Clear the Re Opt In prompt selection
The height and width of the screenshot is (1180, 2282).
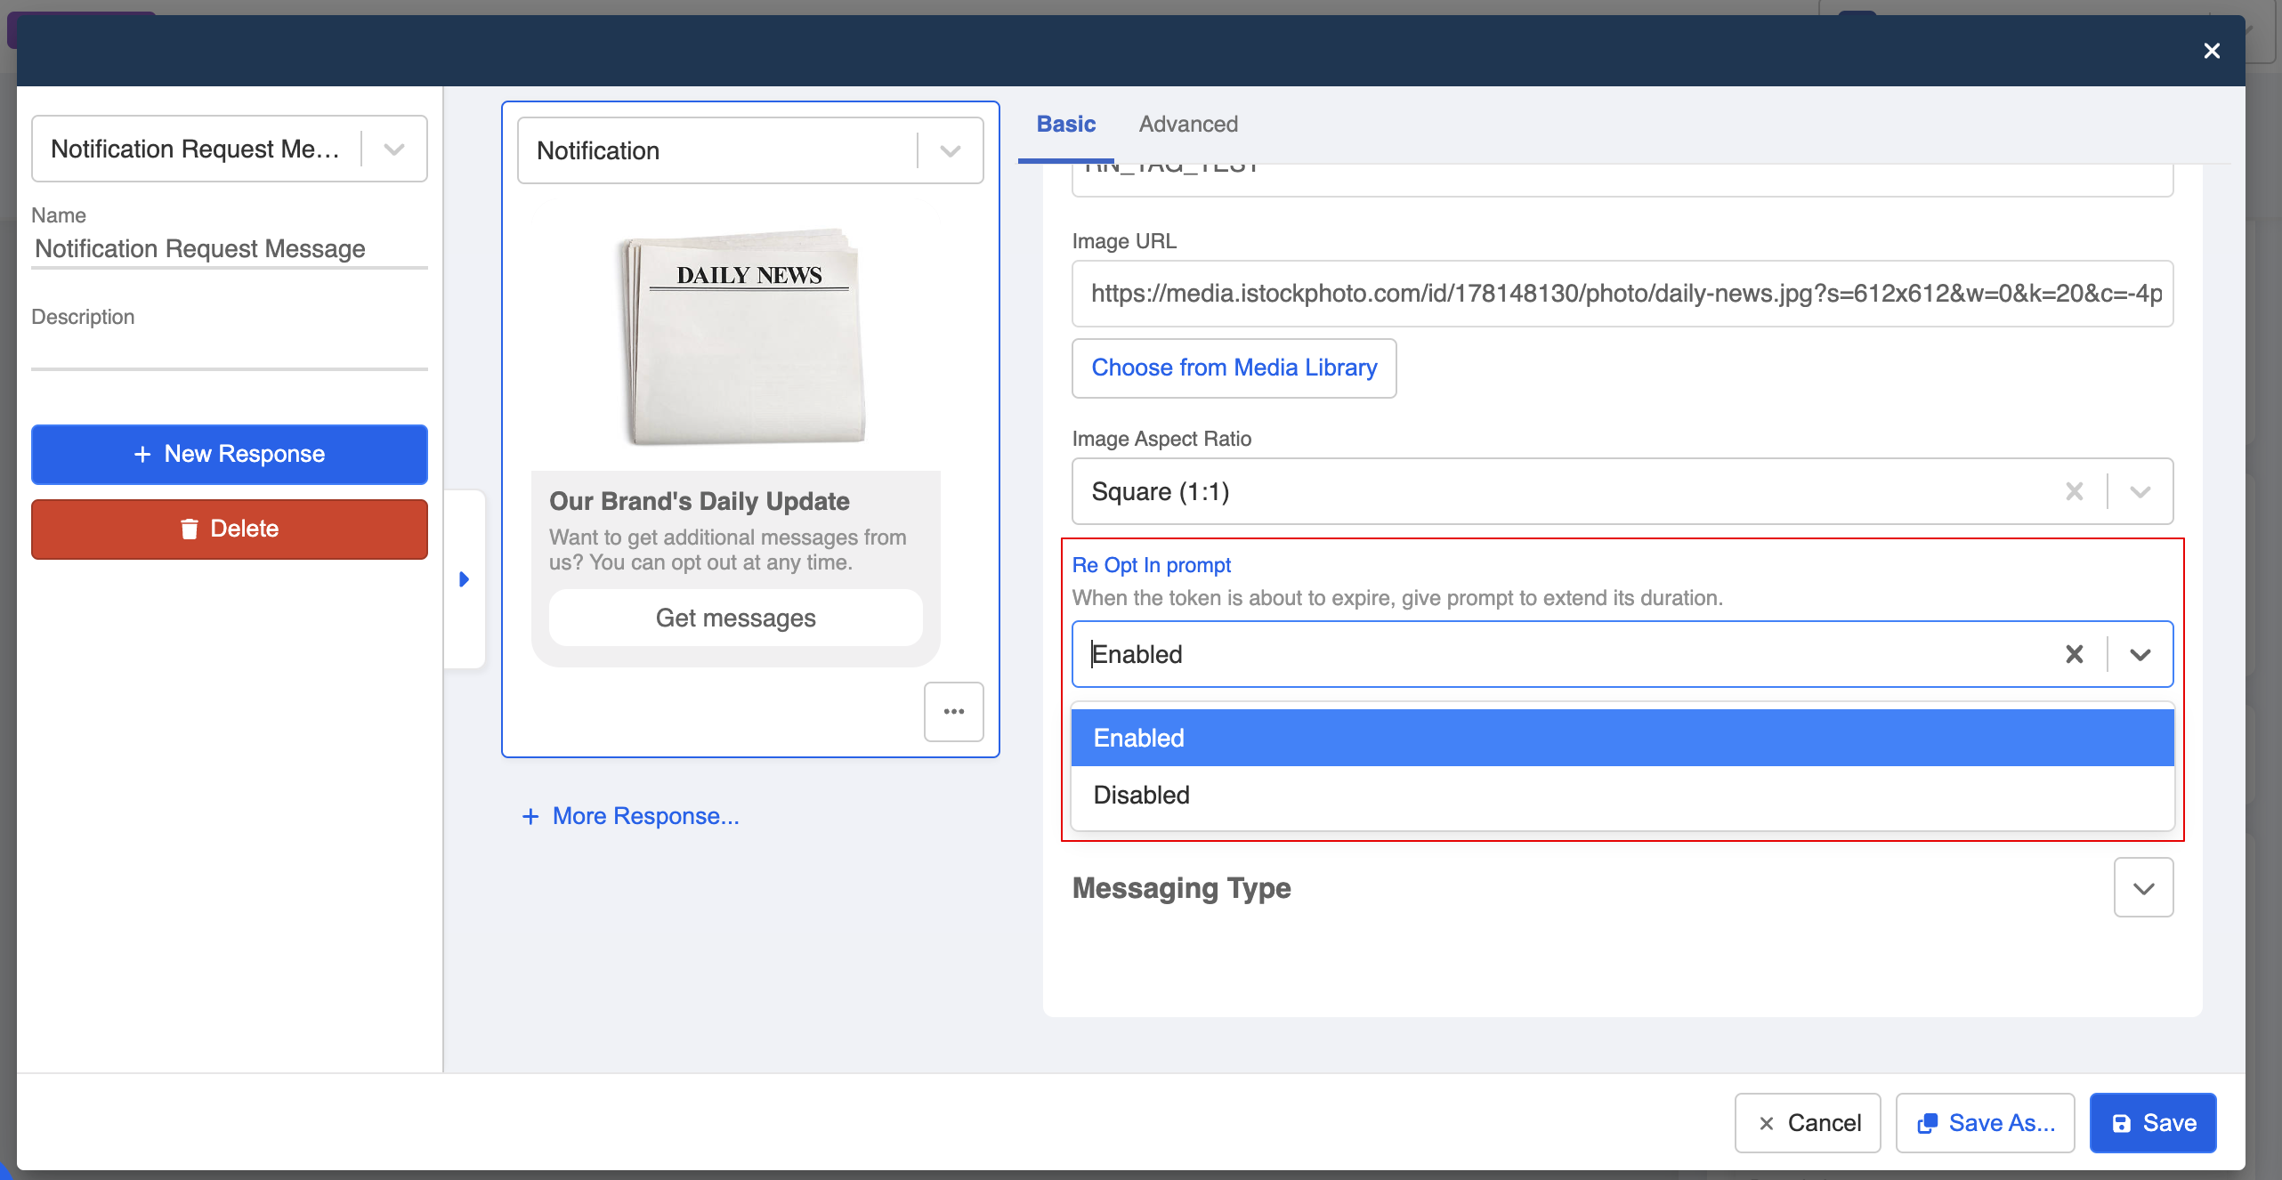(x=2074, y=654)
